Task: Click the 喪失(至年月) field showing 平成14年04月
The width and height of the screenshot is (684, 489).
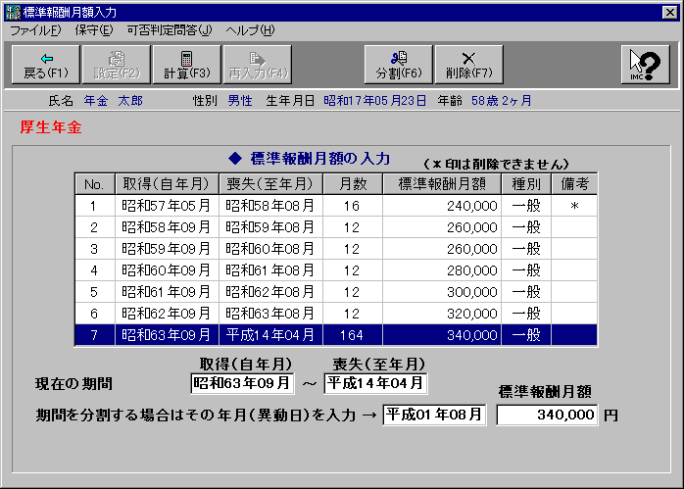Action: click(375, 383)
